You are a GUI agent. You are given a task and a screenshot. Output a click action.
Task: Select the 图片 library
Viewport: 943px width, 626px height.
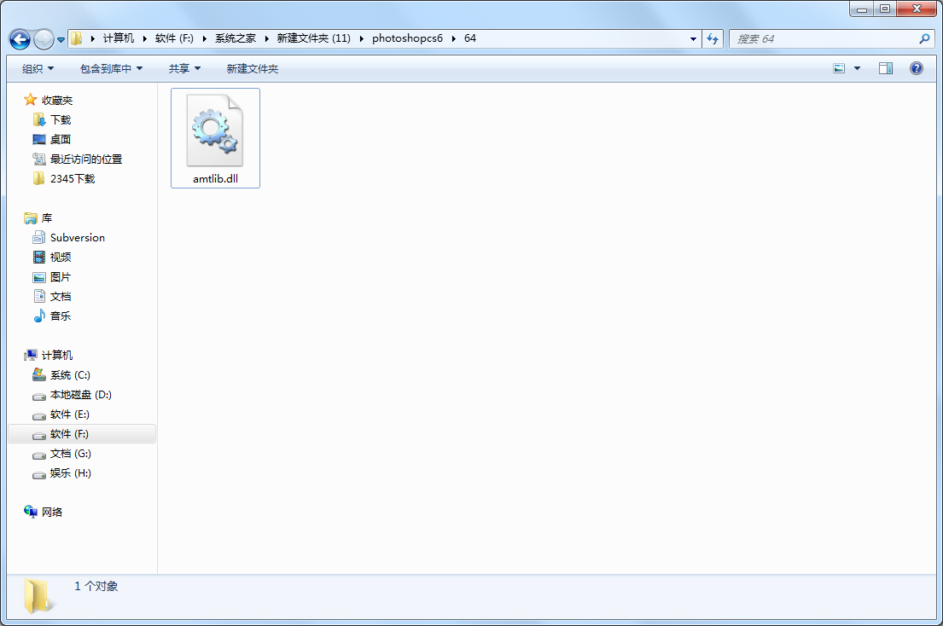coord(59,276)
